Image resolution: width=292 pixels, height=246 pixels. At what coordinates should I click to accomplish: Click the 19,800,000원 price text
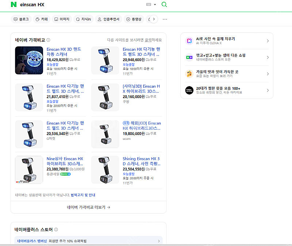(x=134, y=134)
